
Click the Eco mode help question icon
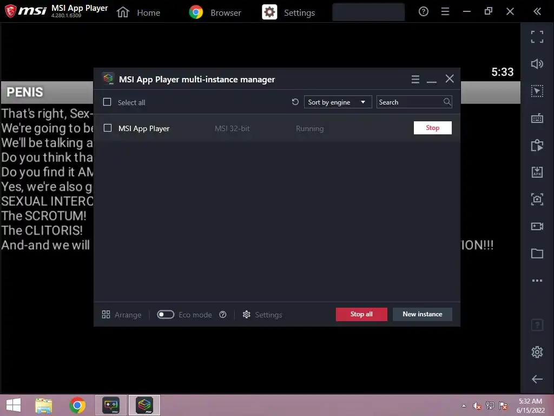(222, 315)
